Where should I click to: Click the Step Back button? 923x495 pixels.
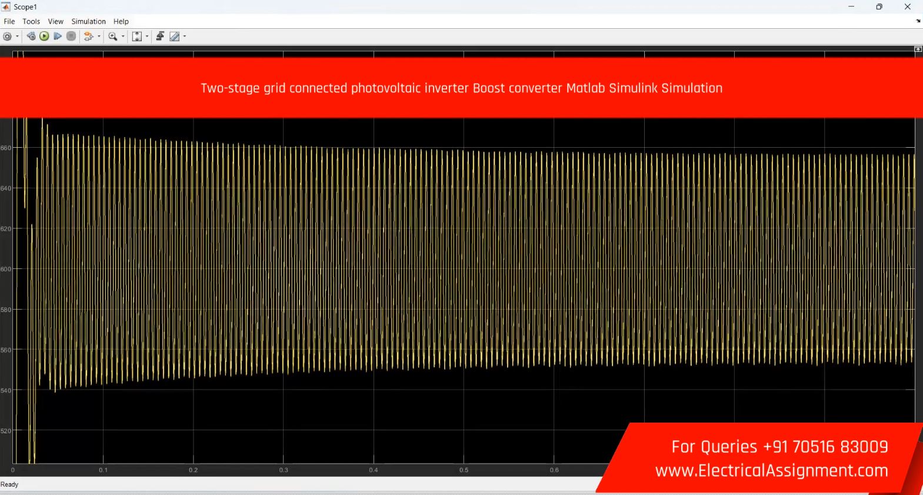tap(31, 36)
